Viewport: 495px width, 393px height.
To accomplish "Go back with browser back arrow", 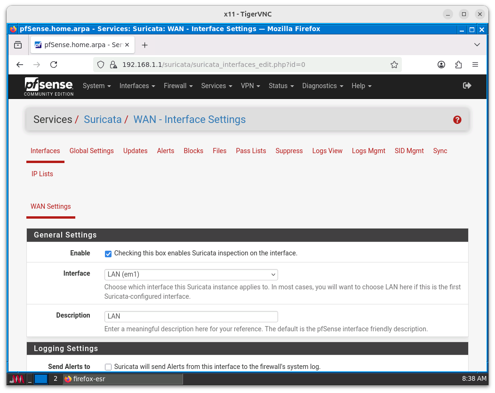I will click(x=20, y=65).
